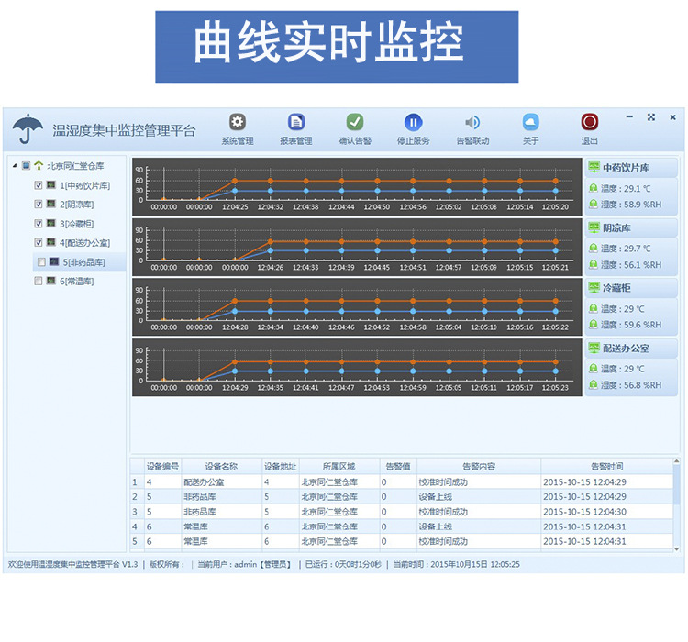Click the 停止服务 pause icon
688x642 pixels.
point(414,122)
